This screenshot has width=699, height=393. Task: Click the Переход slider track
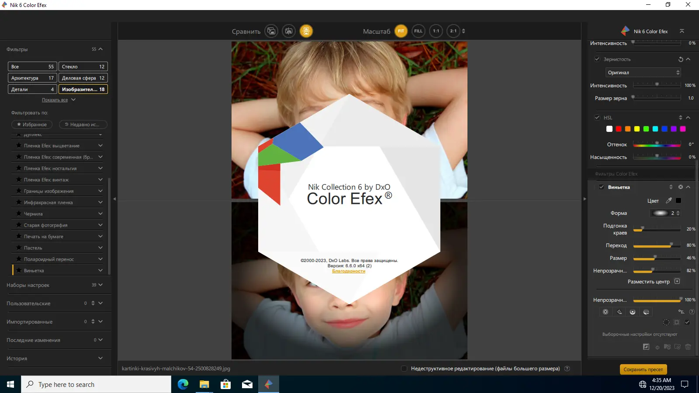(x=657, y=246)
